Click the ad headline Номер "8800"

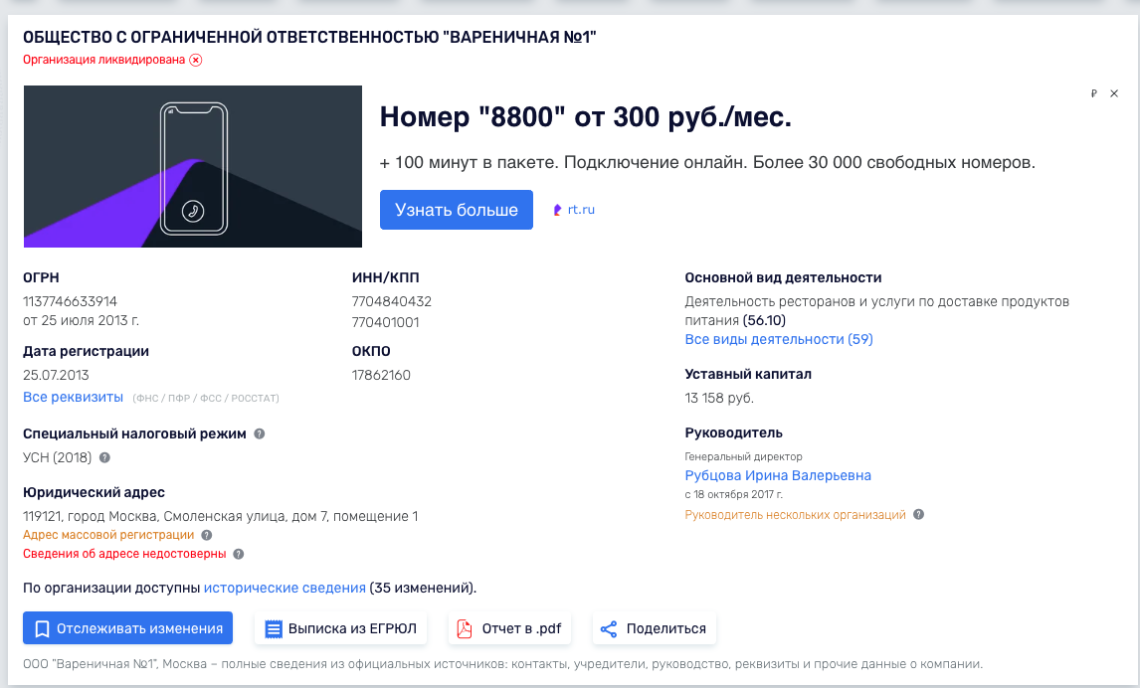tap(586, 117)
